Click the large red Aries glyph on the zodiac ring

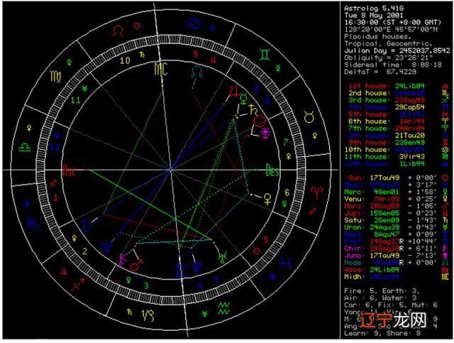pyautogui.click(x=317, y=193)
